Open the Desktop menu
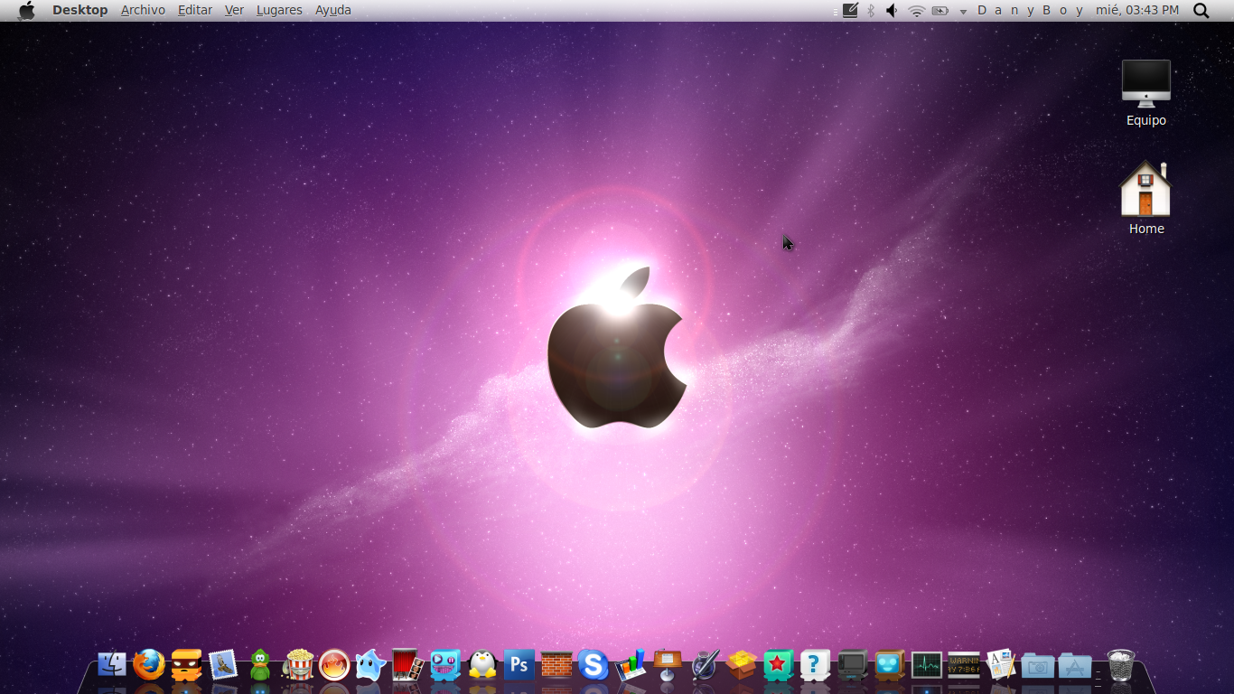Viewport: 1234px width, 694px height. coord(79,10)
